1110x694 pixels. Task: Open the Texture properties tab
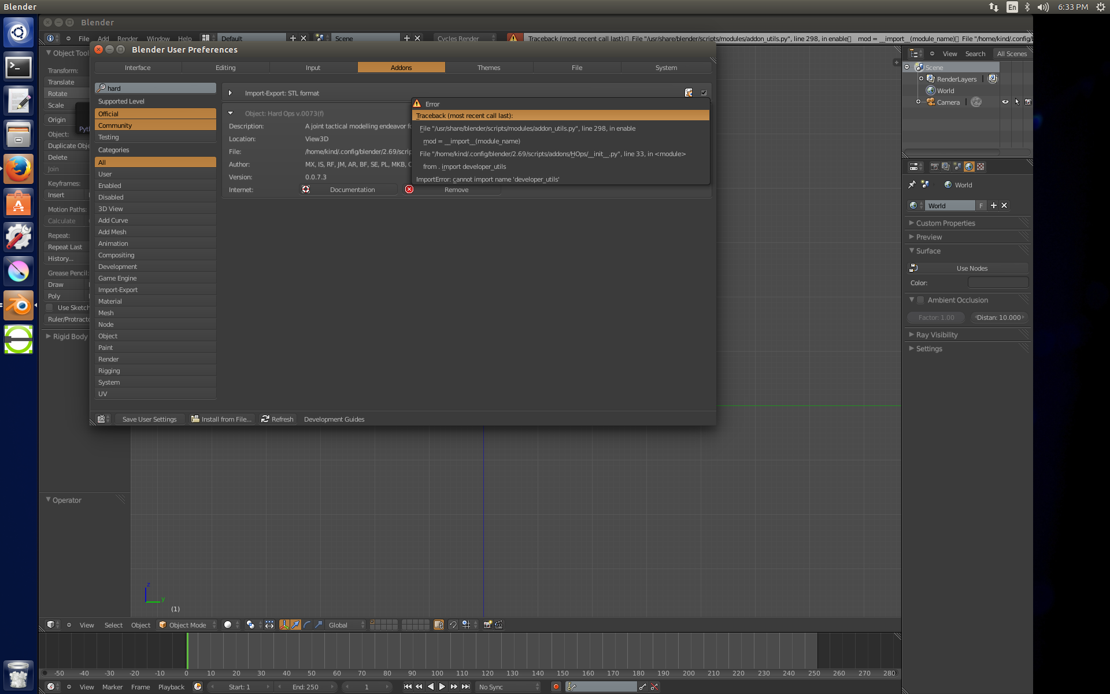point(980,167)
